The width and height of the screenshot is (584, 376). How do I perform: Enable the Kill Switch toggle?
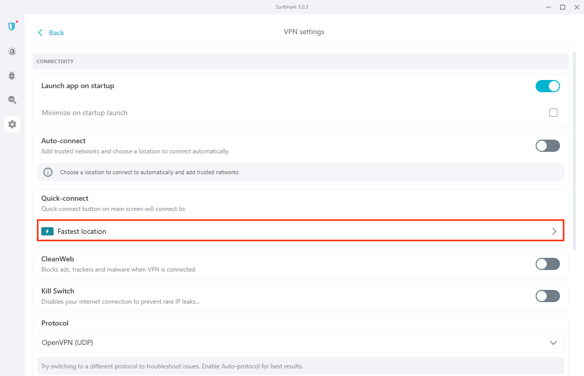547,297
